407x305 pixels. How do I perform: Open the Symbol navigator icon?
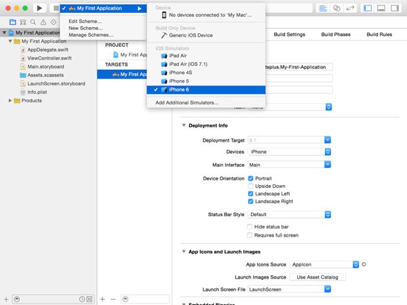point(23,22)
